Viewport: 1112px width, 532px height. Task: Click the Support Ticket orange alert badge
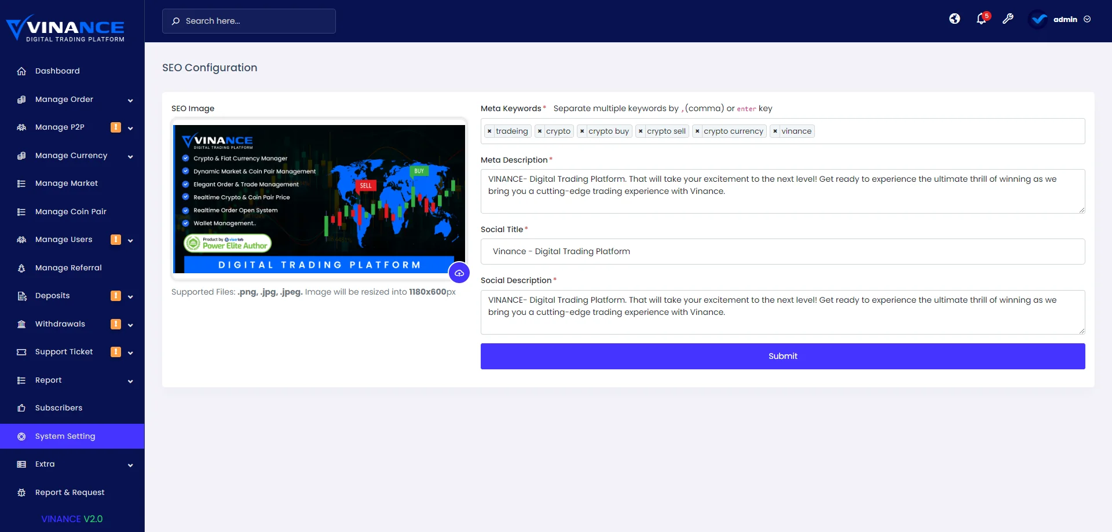pos(116,352)
